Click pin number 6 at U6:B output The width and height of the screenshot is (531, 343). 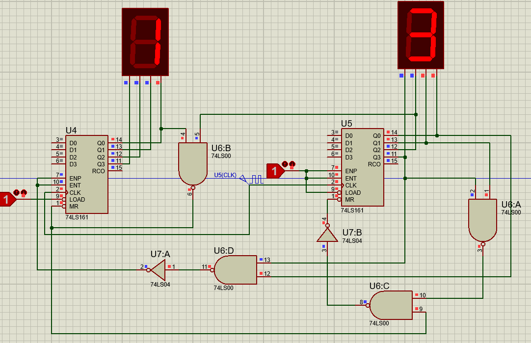coord(189,194)
